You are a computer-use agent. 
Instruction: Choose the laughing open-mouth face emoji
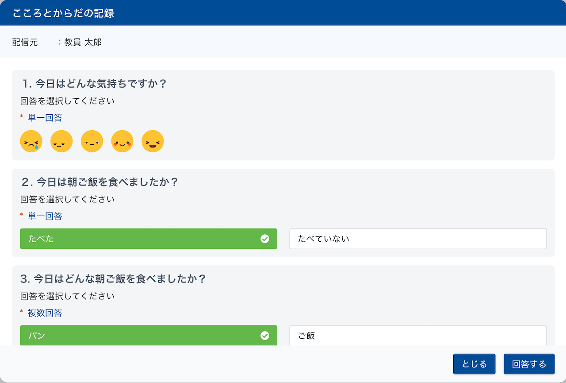coord(153,141)
